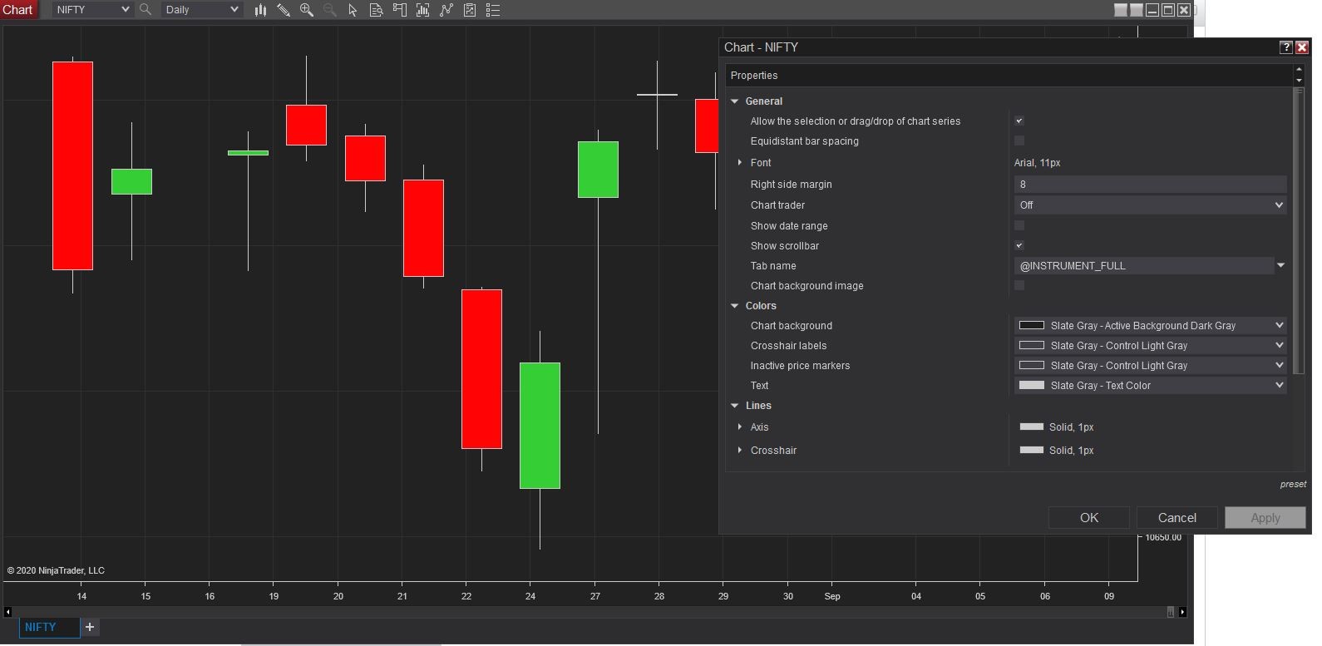
Task: Click the zoom in magnifier icon
Action: coord(307,10)
